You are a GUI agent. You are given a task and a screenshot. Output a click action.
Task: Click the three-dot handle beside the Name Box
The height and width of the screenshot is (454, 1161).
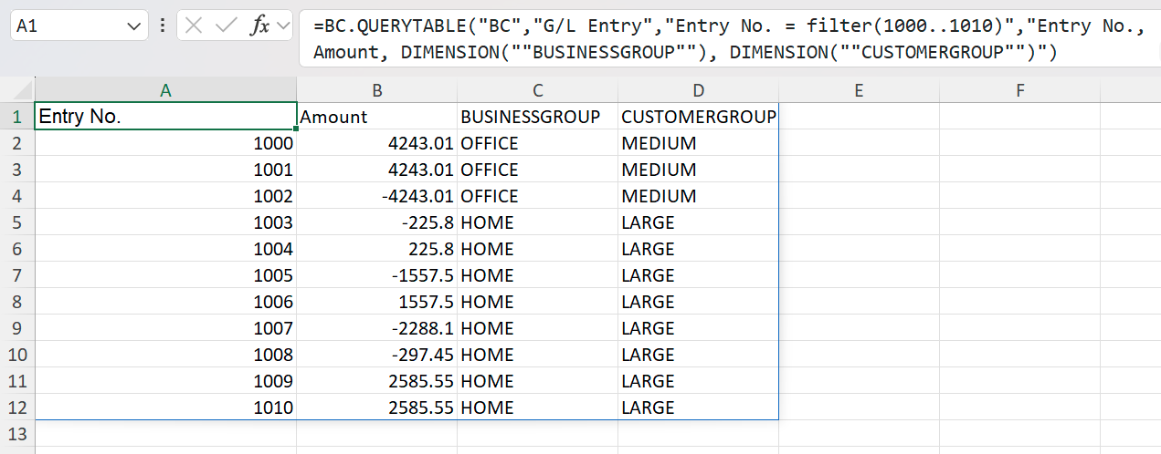(x=163, y=26)
